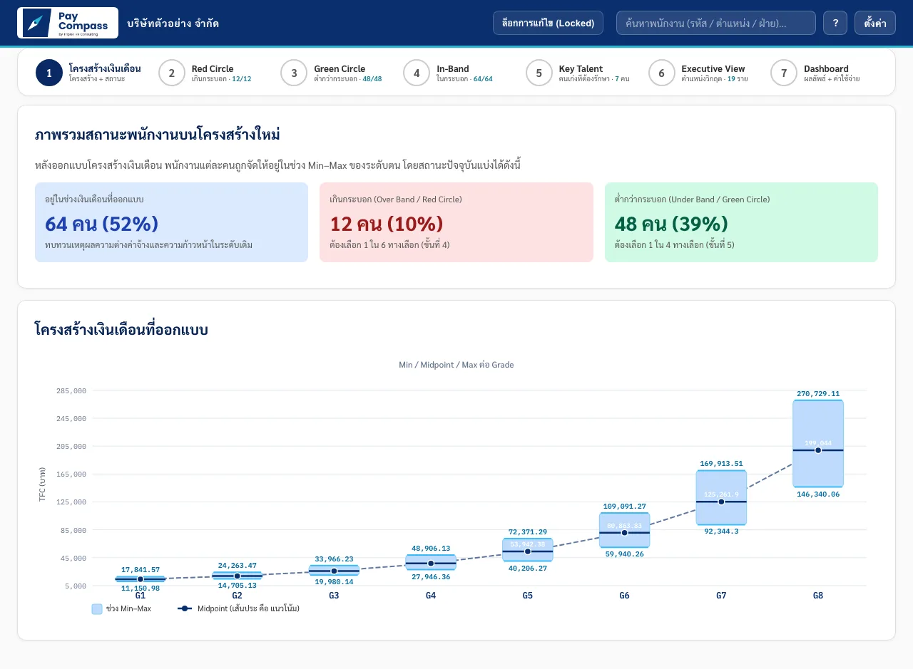Viewport: 913px width, 669px height.
Task: Click the G7 min value 92,344.3
Action: pyautogui.click(x=721, y=531)
